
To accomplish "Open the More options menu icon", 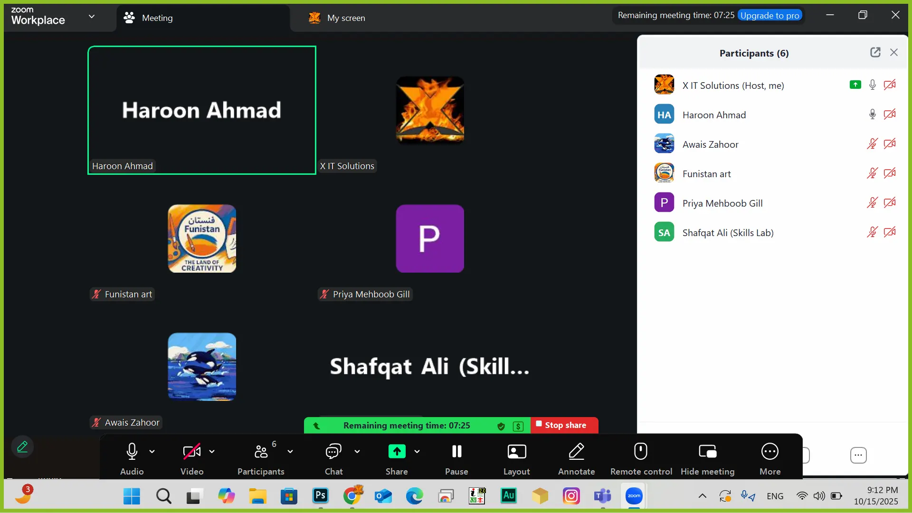I will 769,452.
